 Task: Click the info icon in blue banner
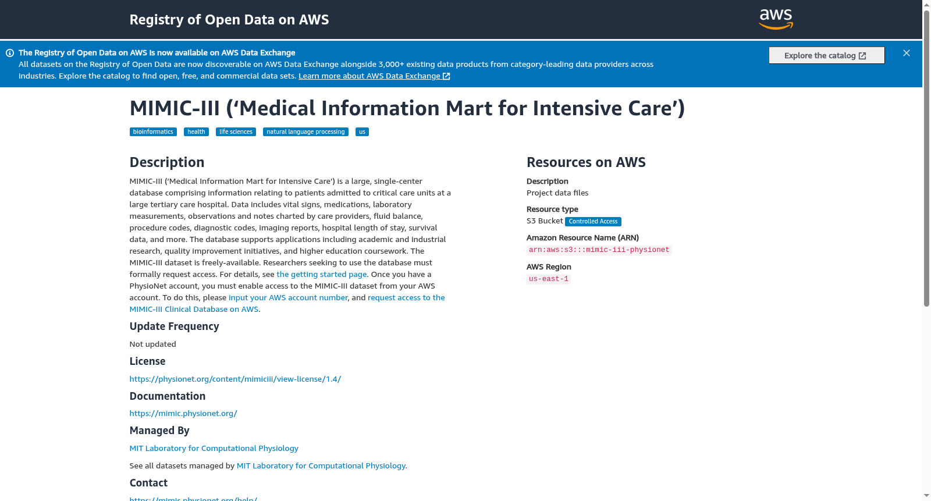(x=10, y=53)
